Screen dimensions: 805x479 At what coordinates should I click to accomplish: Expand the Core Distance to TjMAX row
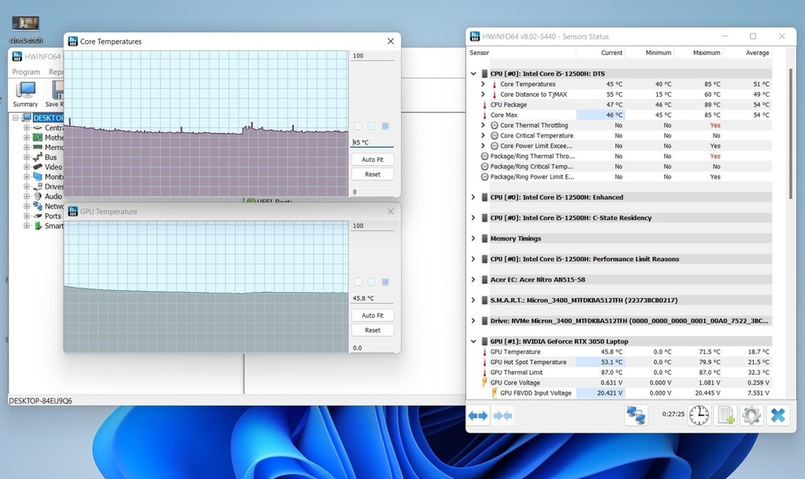pyautogui.click(x=483, y=94)
